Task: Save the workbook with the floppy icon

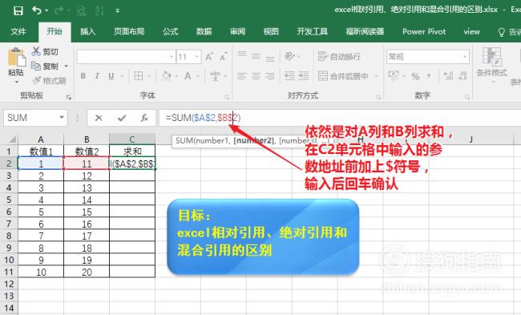Action: pos(18,10)
